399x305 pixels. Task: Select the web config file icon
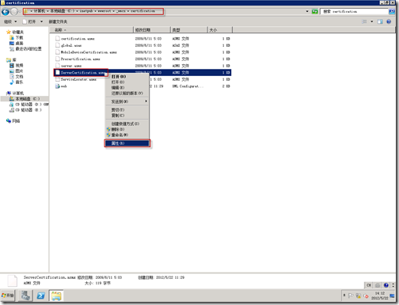pos(58,86)
